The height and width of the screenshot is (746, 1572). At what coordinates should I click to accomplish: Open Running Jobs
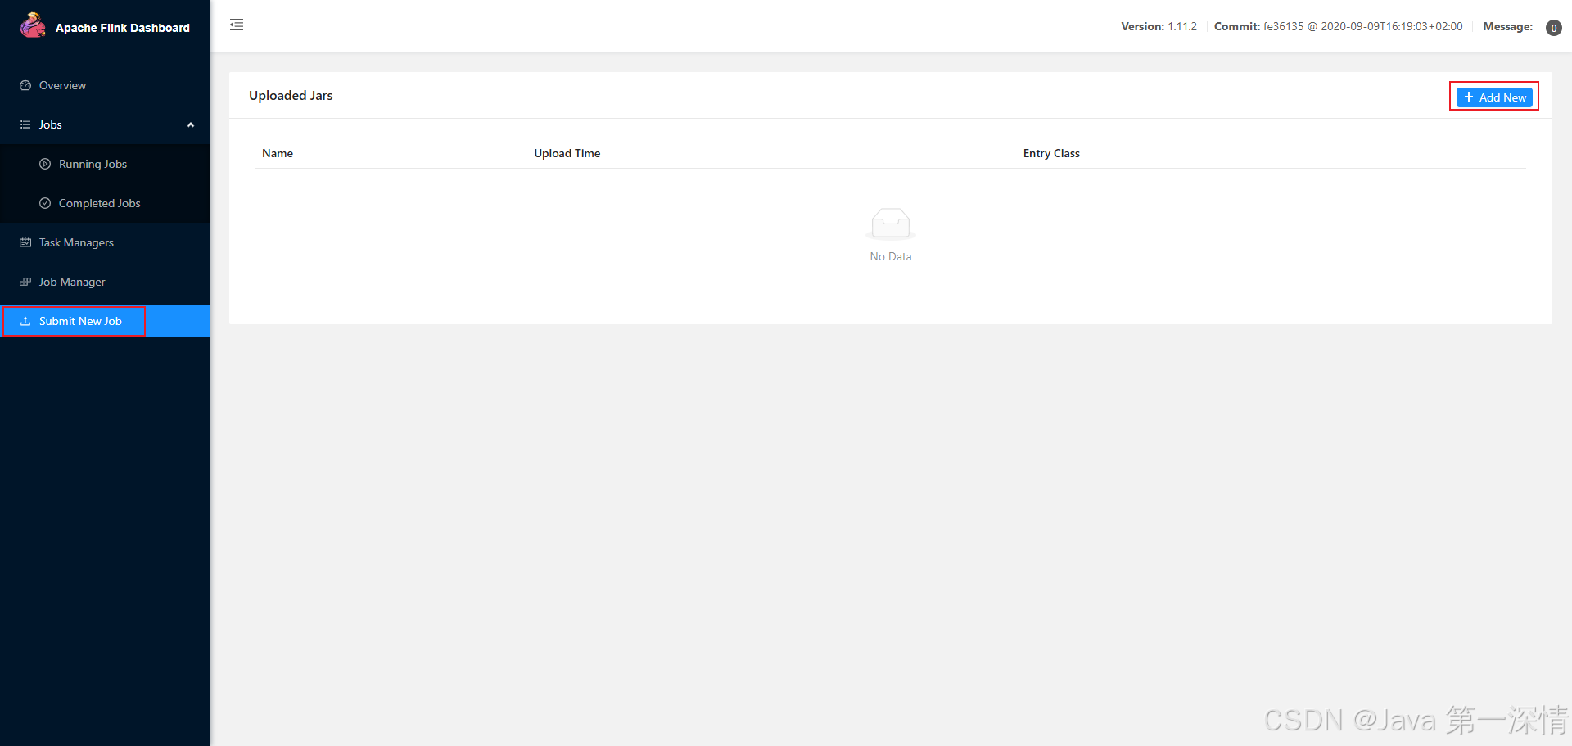(105, 164)
